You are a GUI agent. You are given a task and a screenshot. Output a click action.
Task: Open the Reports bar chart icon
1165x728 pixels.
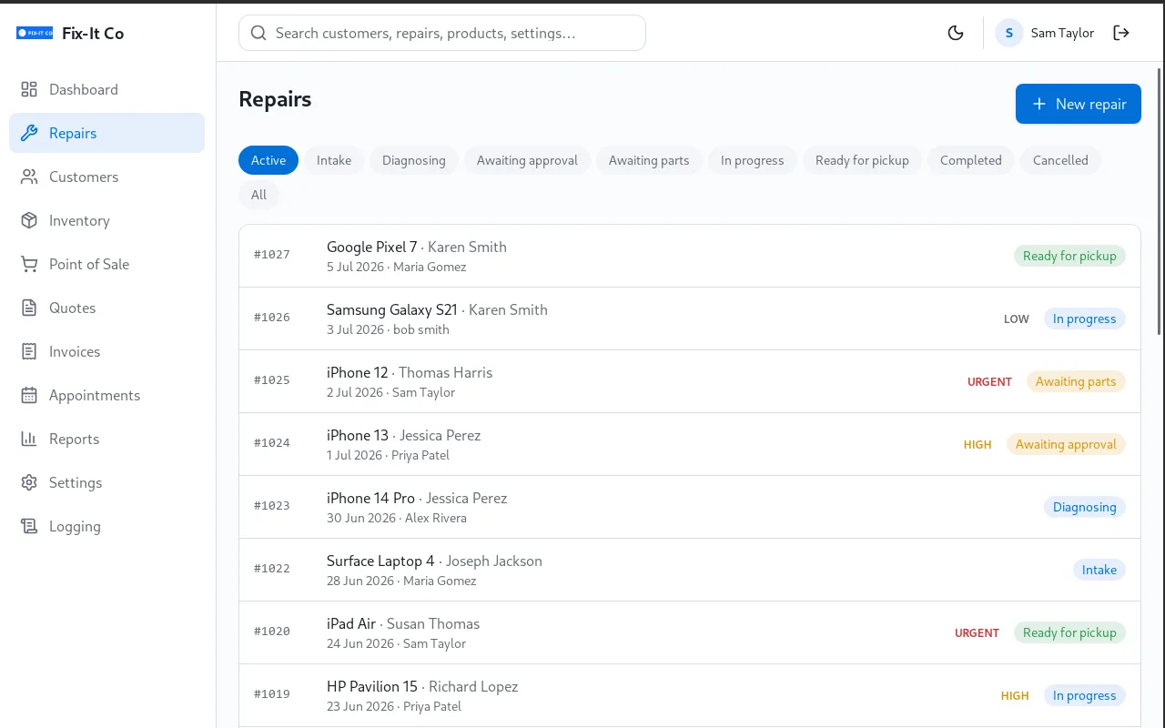[29, 439]
